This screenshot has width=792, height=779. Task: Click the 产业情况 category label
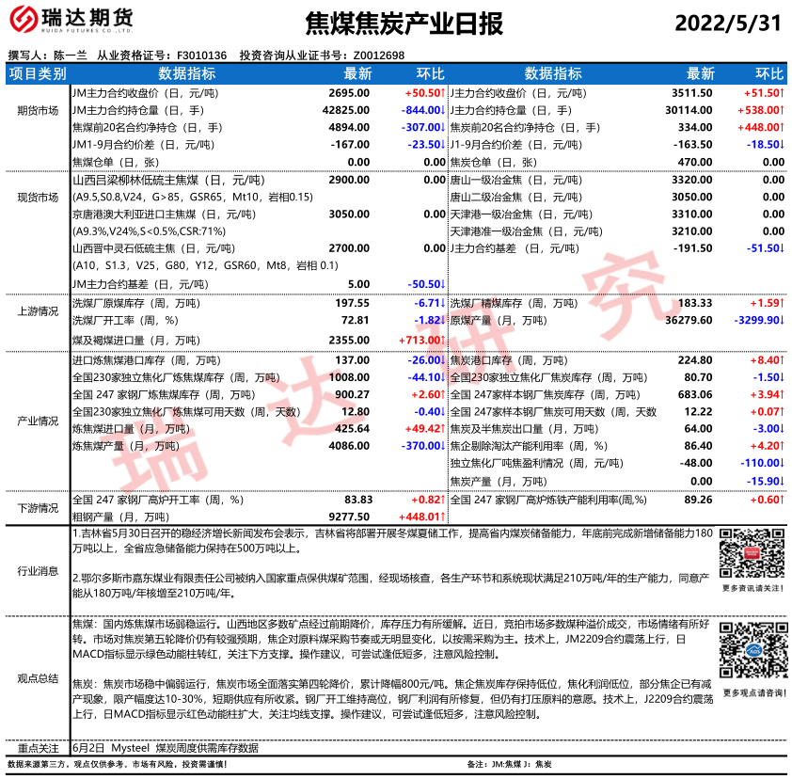[x=38, y=421]
